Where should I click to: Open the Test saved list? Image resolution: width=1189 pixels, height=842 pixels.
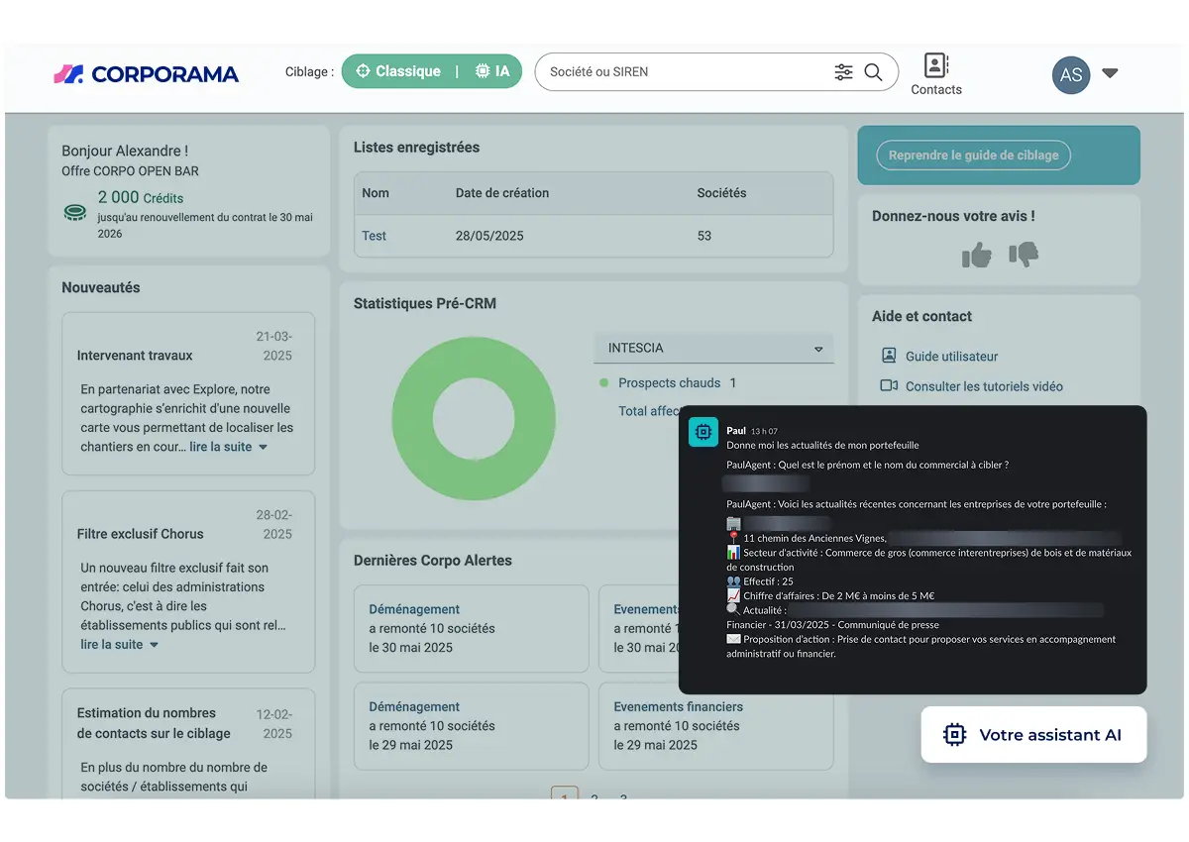(x=374, y=236)
